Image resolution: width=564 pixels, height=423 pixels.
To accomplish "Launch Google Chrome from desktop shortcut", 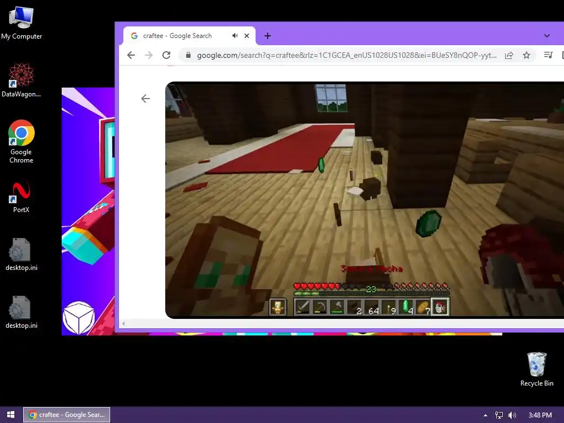I will coord(21,142).
